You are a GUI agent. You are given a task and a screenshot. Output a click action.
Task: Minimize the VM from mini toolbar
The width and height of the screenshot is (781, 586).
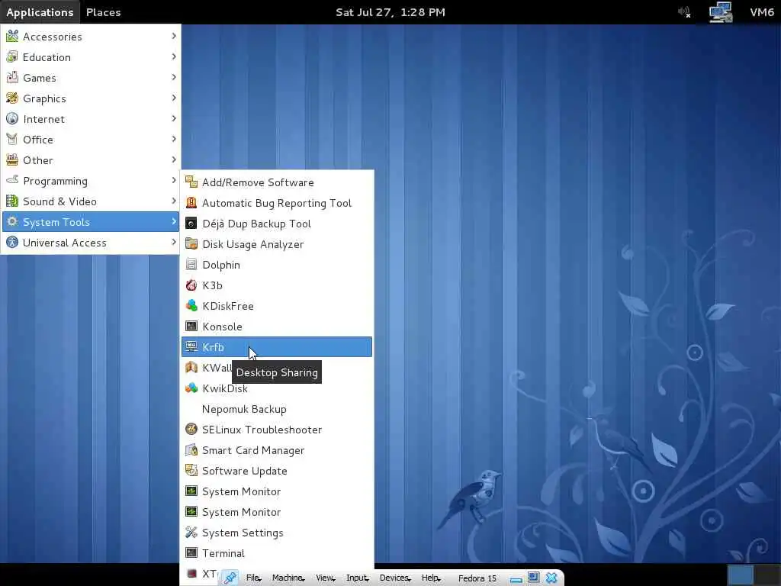click(516, 579)
